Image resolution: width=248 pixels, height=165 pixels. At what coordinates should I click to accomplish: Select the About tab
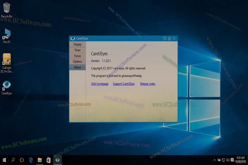point(77,67)
